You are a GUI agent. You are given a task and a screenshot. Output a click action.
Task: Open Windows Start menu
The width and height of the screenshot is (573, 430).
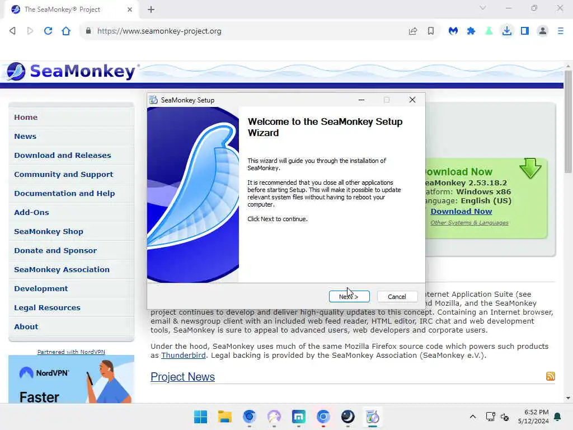tap(200, 417)
